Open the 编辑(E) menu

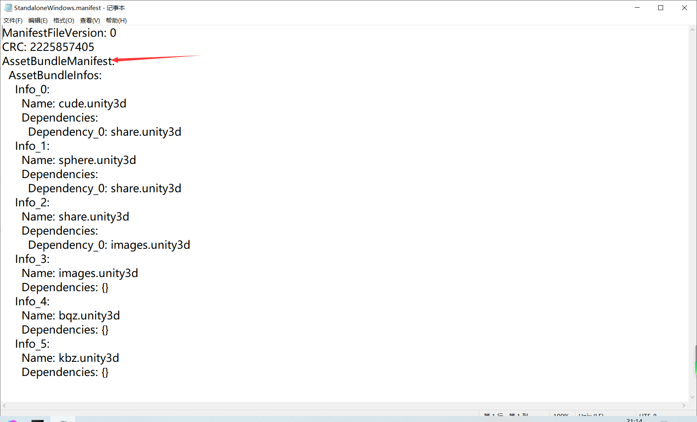click(38, 20)
